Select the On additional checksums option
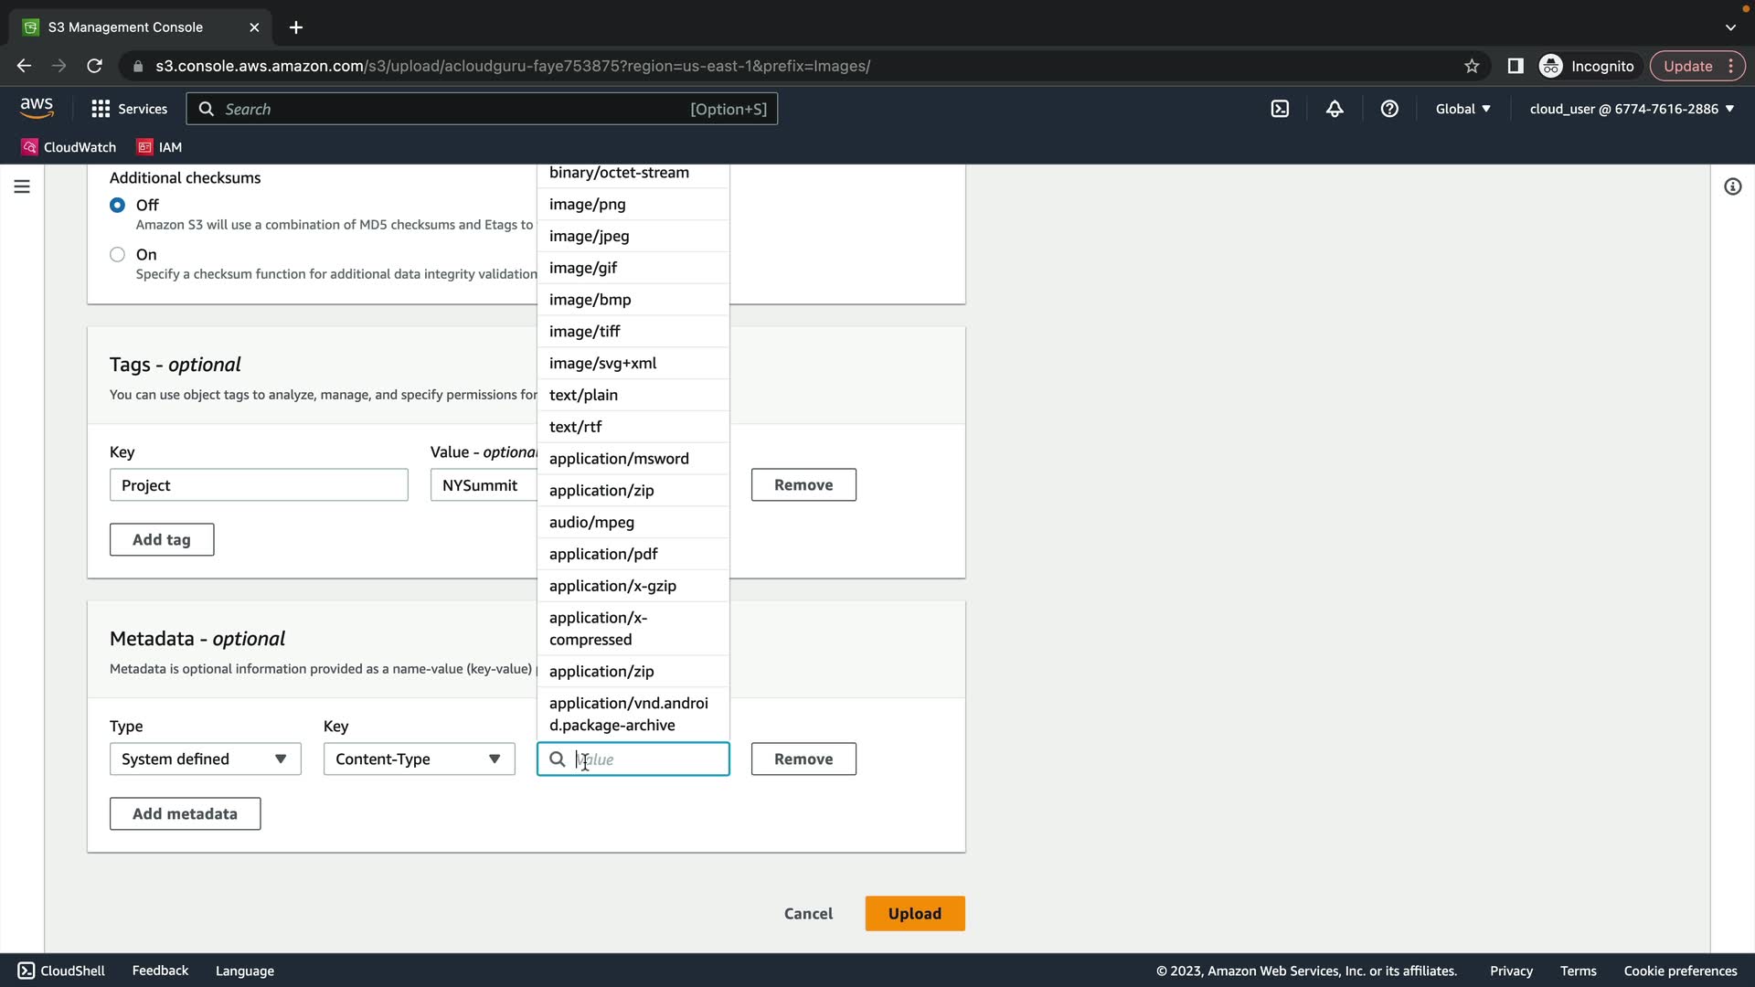 117,254
